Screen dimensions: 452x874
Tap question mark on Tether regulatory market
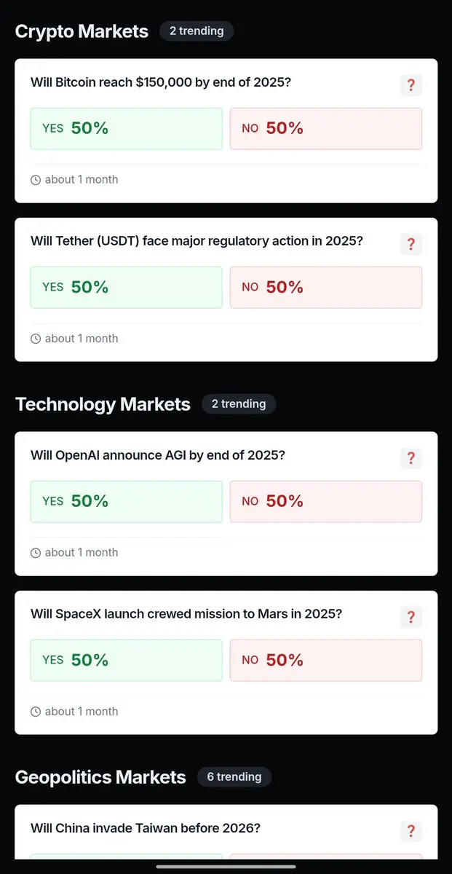click(411, 244)
